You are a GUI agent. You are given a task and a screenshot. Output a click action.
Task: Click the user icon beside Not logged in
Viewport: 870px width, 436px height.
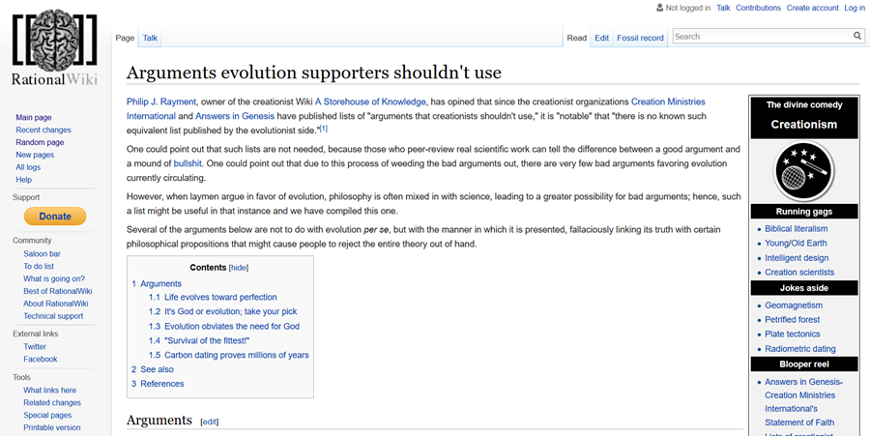[660, 8]
